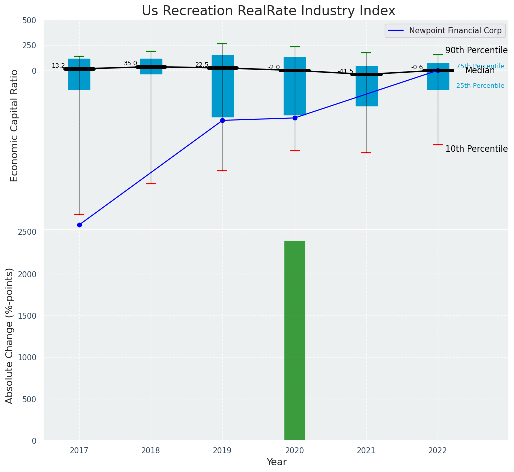Select the 2017 Newpoint blue data point
The height and width of the screenshot is (472, 514).
coord(79,225)
